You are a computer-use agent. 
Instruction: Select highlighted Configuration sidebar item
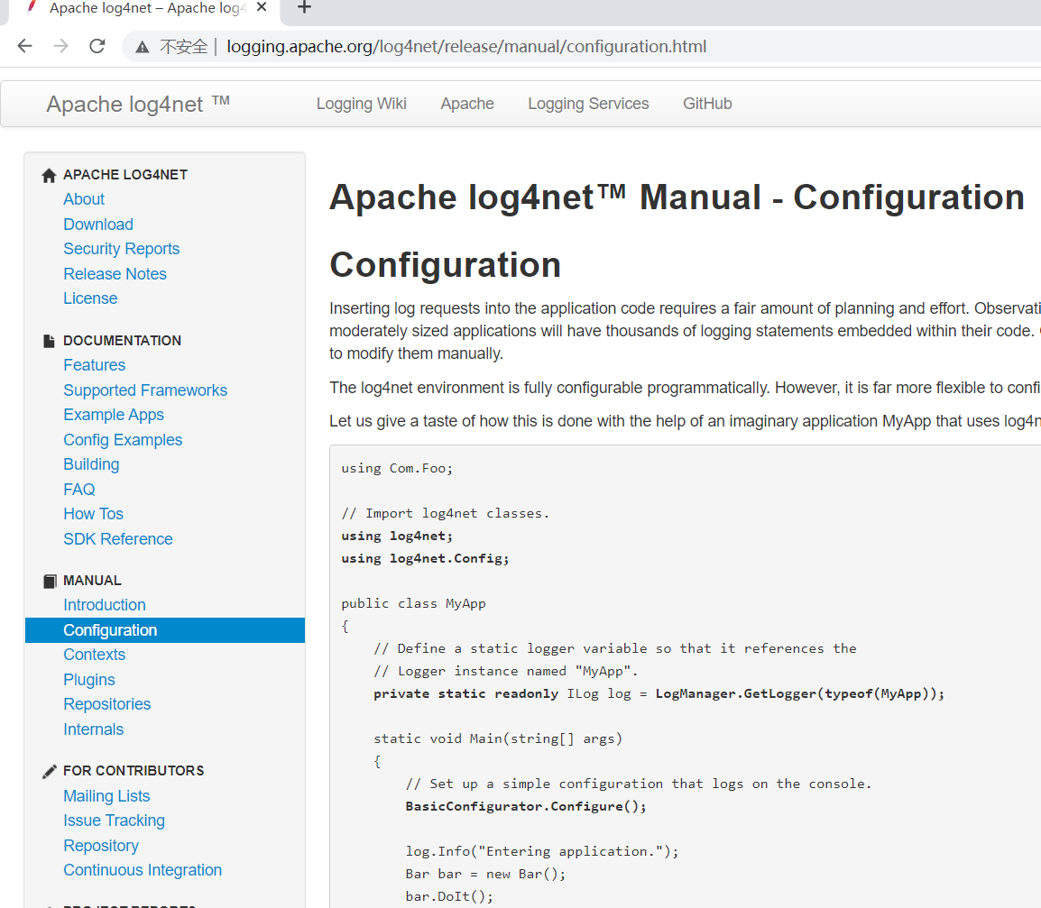pyautogui.click(x=165, y=630)
